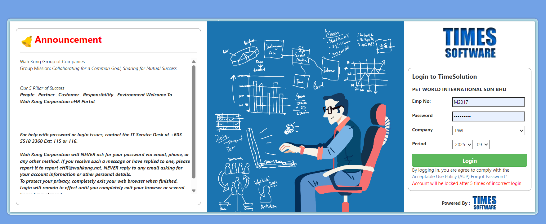The width and height of the screenshot is (546, 224).
Task: Expand the Period year dropdown showing 2025
Action: (x=462, y=144)
